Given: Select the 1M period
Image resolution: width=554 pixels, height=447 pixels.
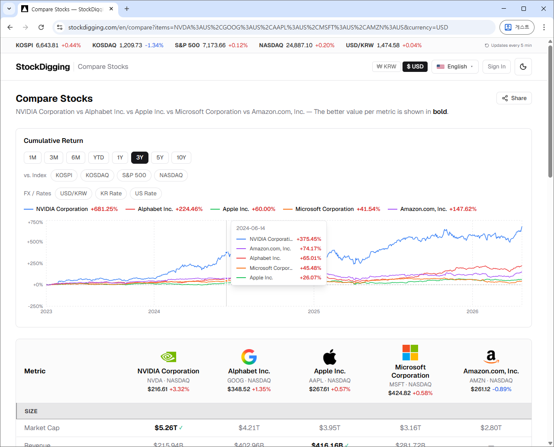Looking at the screenshot, I should pos(32,158).
